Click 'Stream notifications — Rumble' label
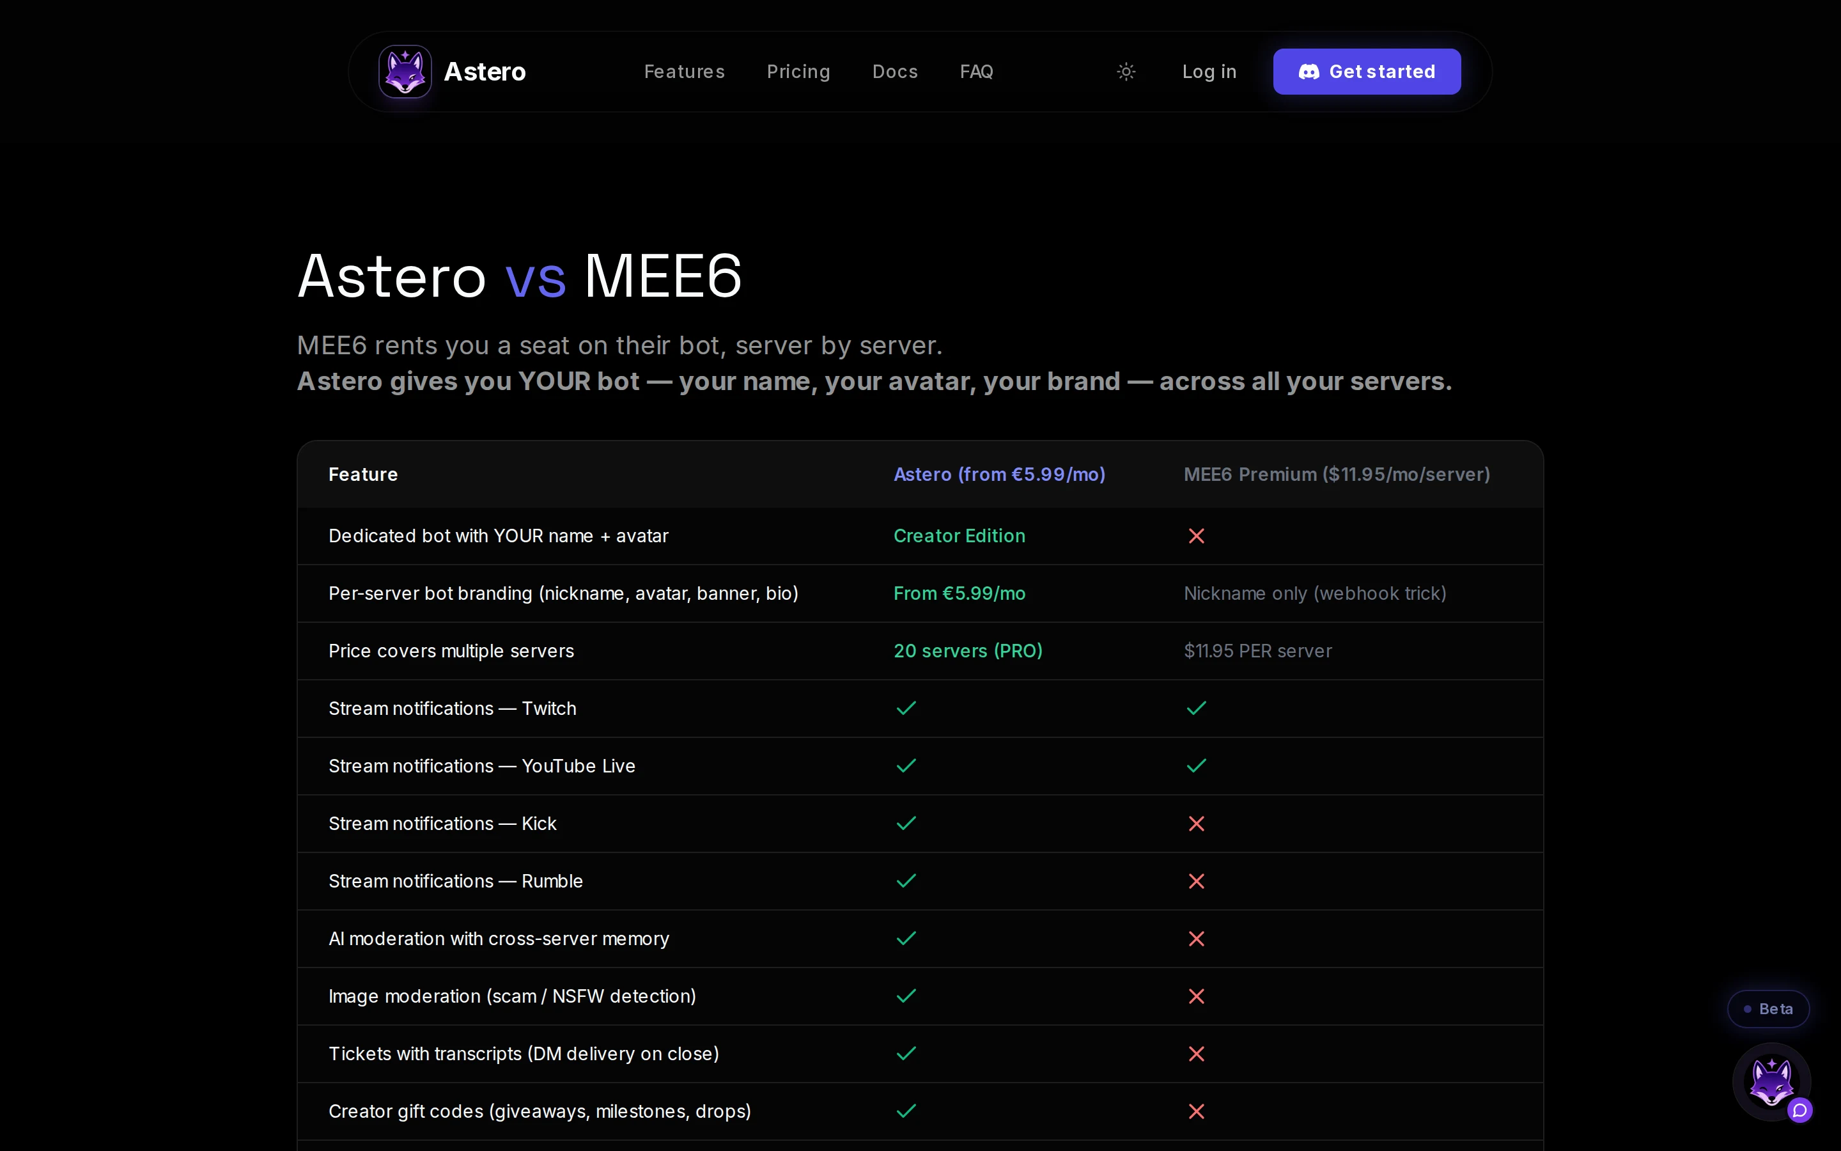Image resolution: width=1841 pixels, height=1151 pixels. tap(456, 881)
